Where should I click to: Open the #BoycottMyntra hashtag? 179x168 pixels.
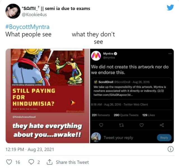click(x=27, y=27)
